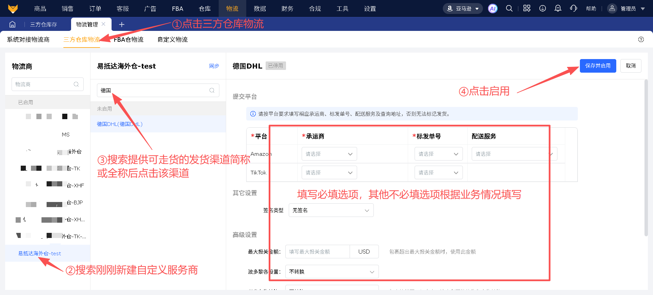Screen dimensions: 653x295
Task: Open the apps grid icon
Action: 527,8
